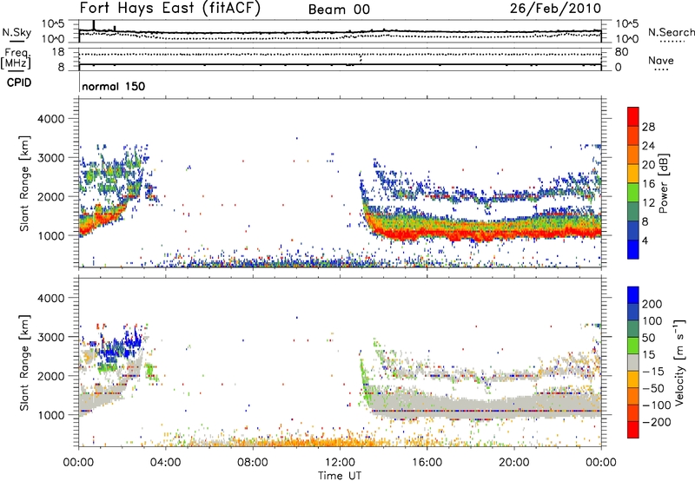
Task: Click the blue bottom segment of the power colorbar
Action: 633,249
